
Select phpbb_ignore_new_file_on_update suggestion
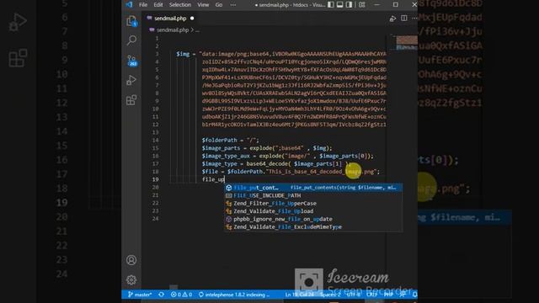(x=313, y=219)
